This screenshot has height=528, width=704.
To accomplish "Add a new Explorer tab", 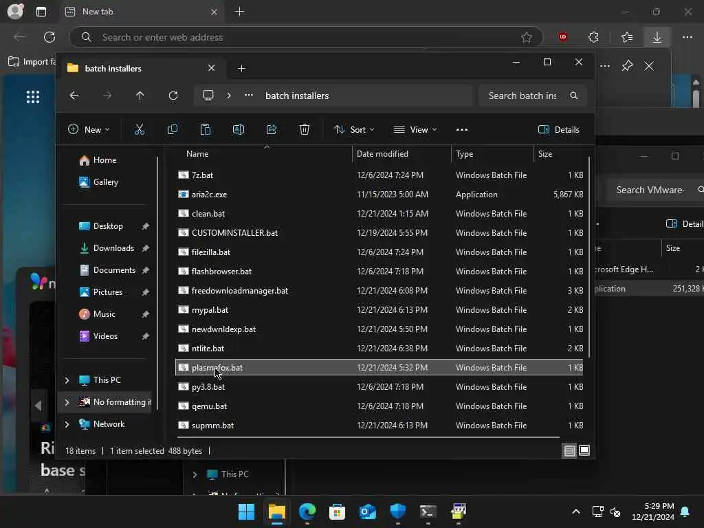I will click(241, 68).
